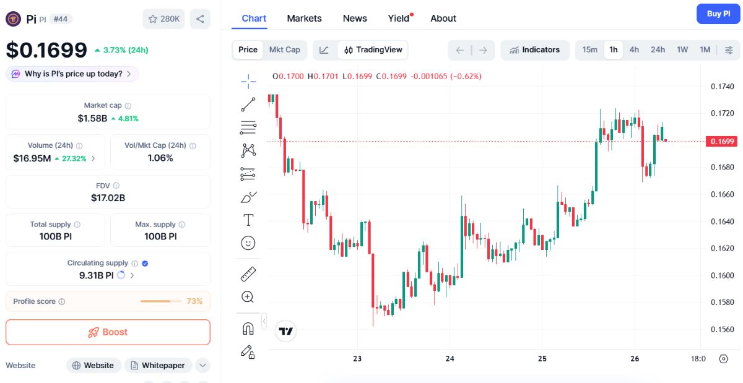Switch chart to Mkt Cap view
The height and width of the screenshot is (383, 743).
[284, 50]
